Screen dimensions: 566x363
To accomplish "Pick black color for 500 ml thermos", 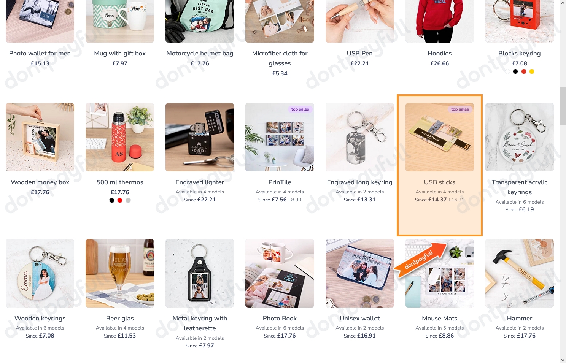I will click(x=112, y=200).
